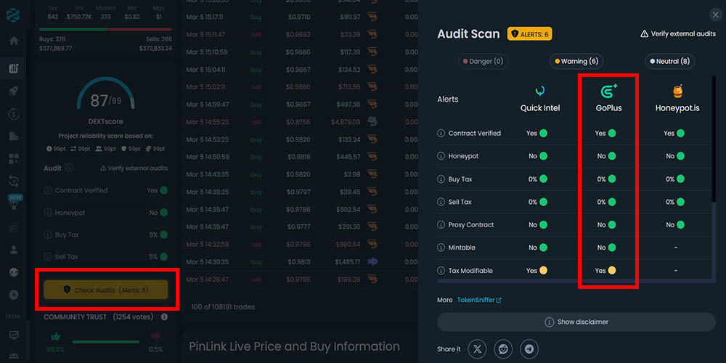
Task: Click the DEXTools logo in sidebar
Action: pos(13,15)
